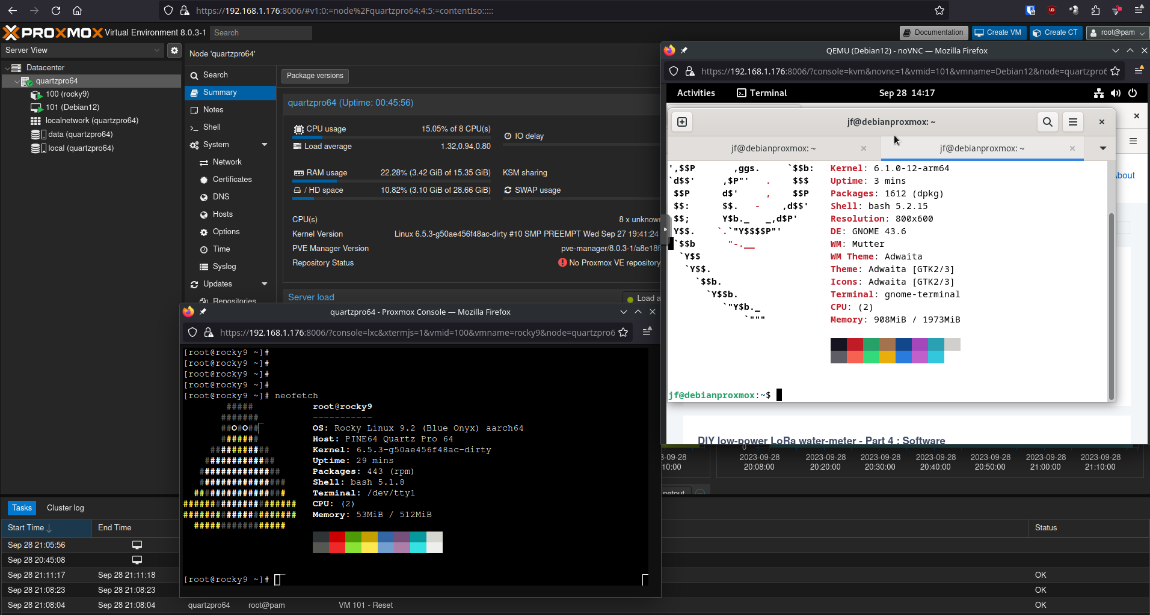Screen dimensions: 1150x615
Task: Click GNOME network status icon
Action: (x=1099, y=93)
